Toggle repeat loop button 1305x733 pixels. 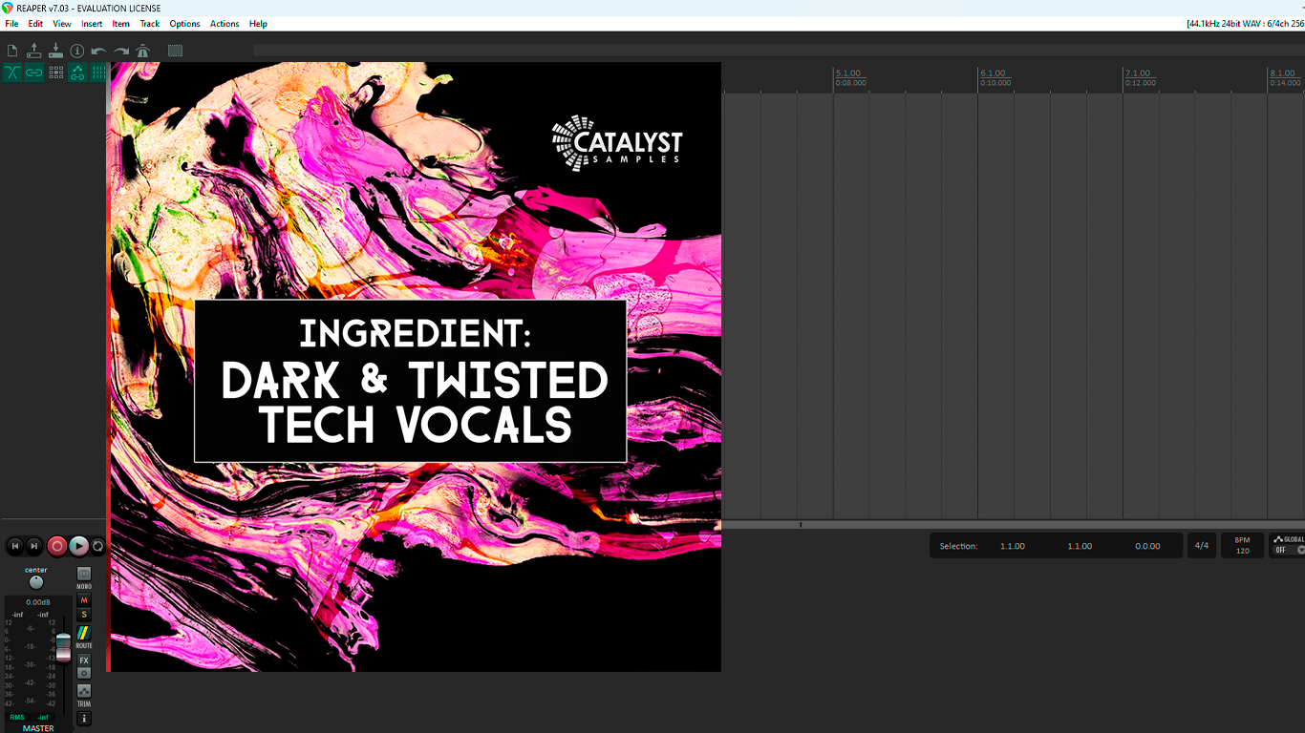pos(97,546)
